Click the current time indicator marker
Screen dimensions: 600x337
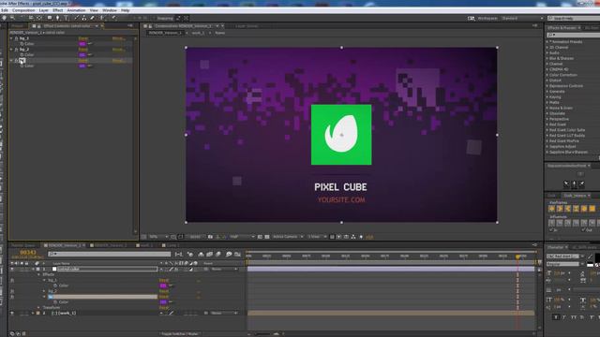(517, 256)
